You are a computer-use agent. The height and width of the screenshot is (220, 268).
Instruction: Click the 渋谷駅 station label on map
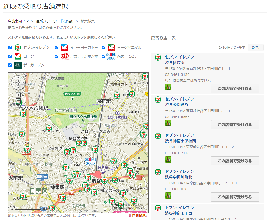pyautogui.click(x=103, y=168)
